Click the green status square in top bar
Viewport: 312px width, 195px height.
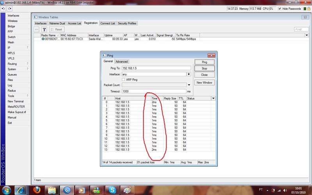(x=305, y=9)
